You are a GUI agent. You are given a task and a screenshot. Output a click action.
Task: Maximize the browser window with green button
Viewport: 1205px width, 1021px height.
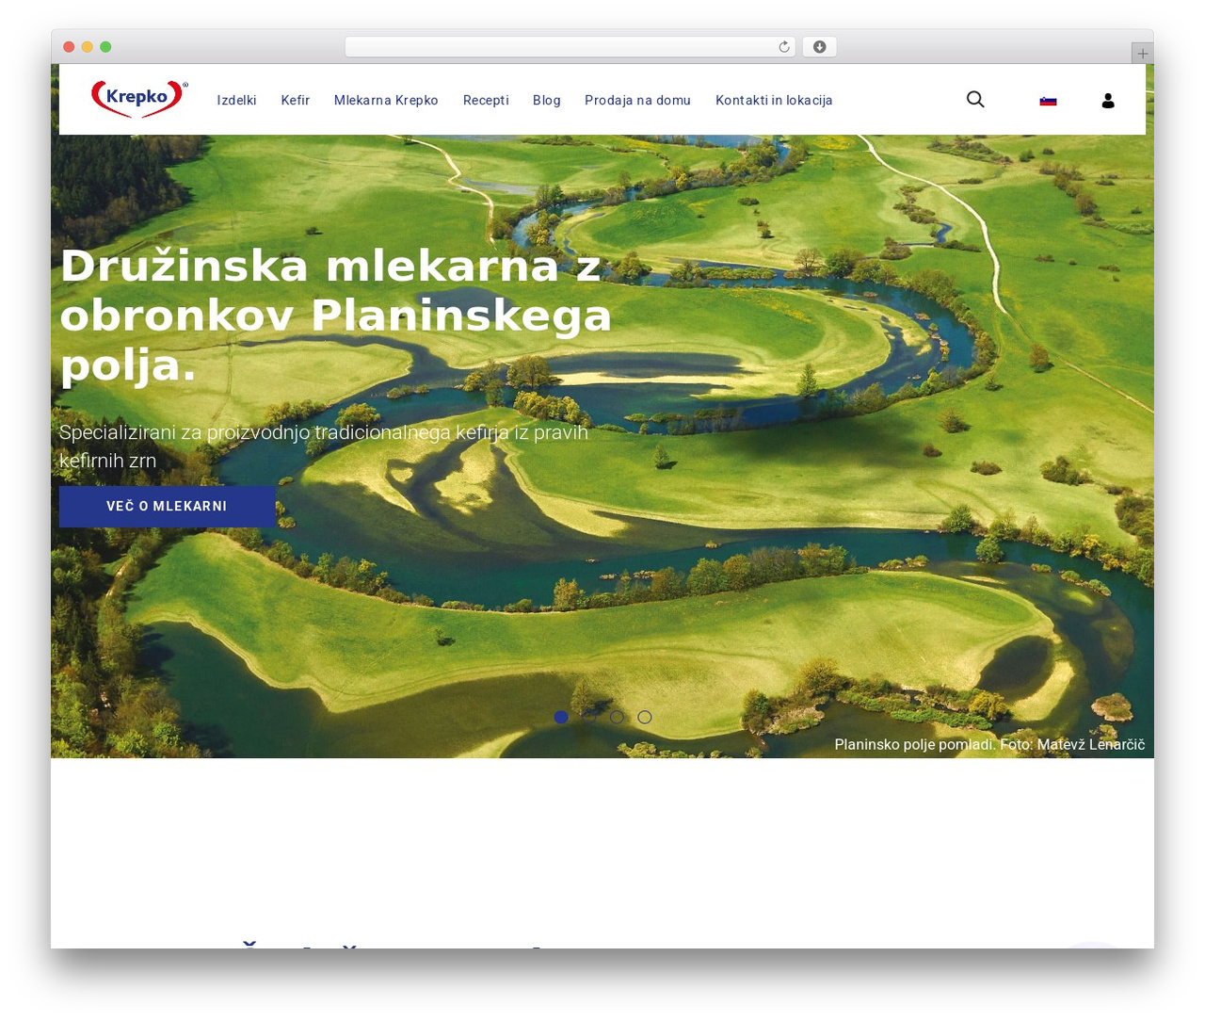[x=105, y=47]
